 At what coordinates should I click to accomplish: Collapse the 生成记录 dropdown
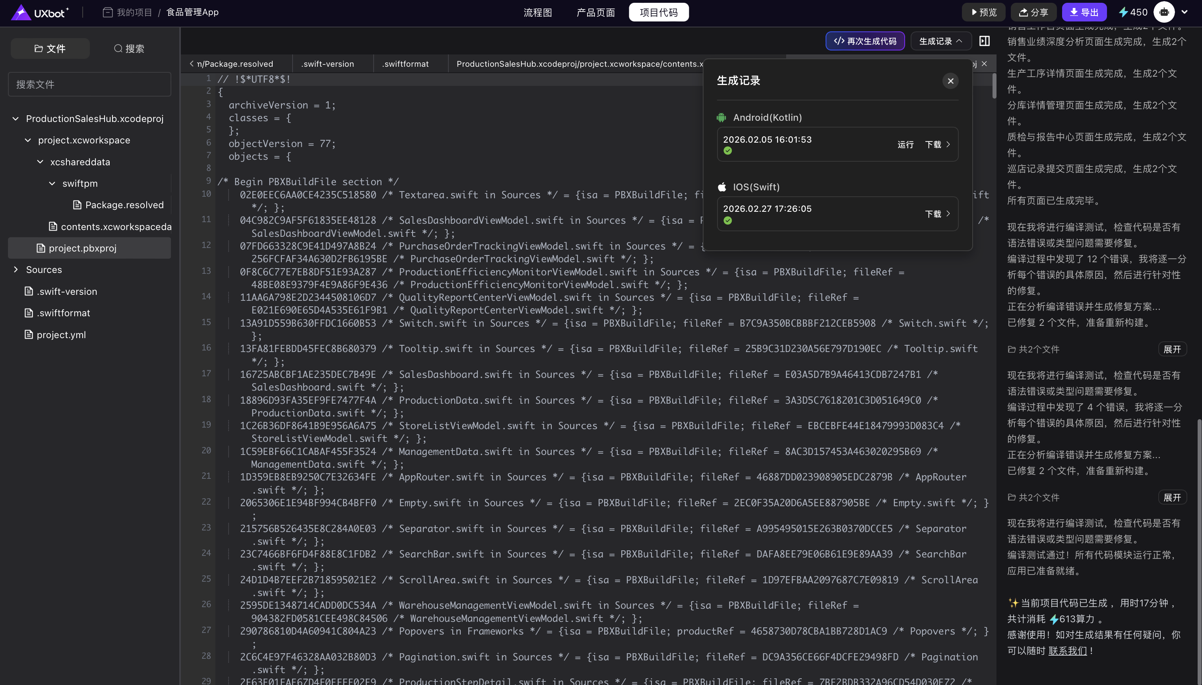tap(940, 41)
